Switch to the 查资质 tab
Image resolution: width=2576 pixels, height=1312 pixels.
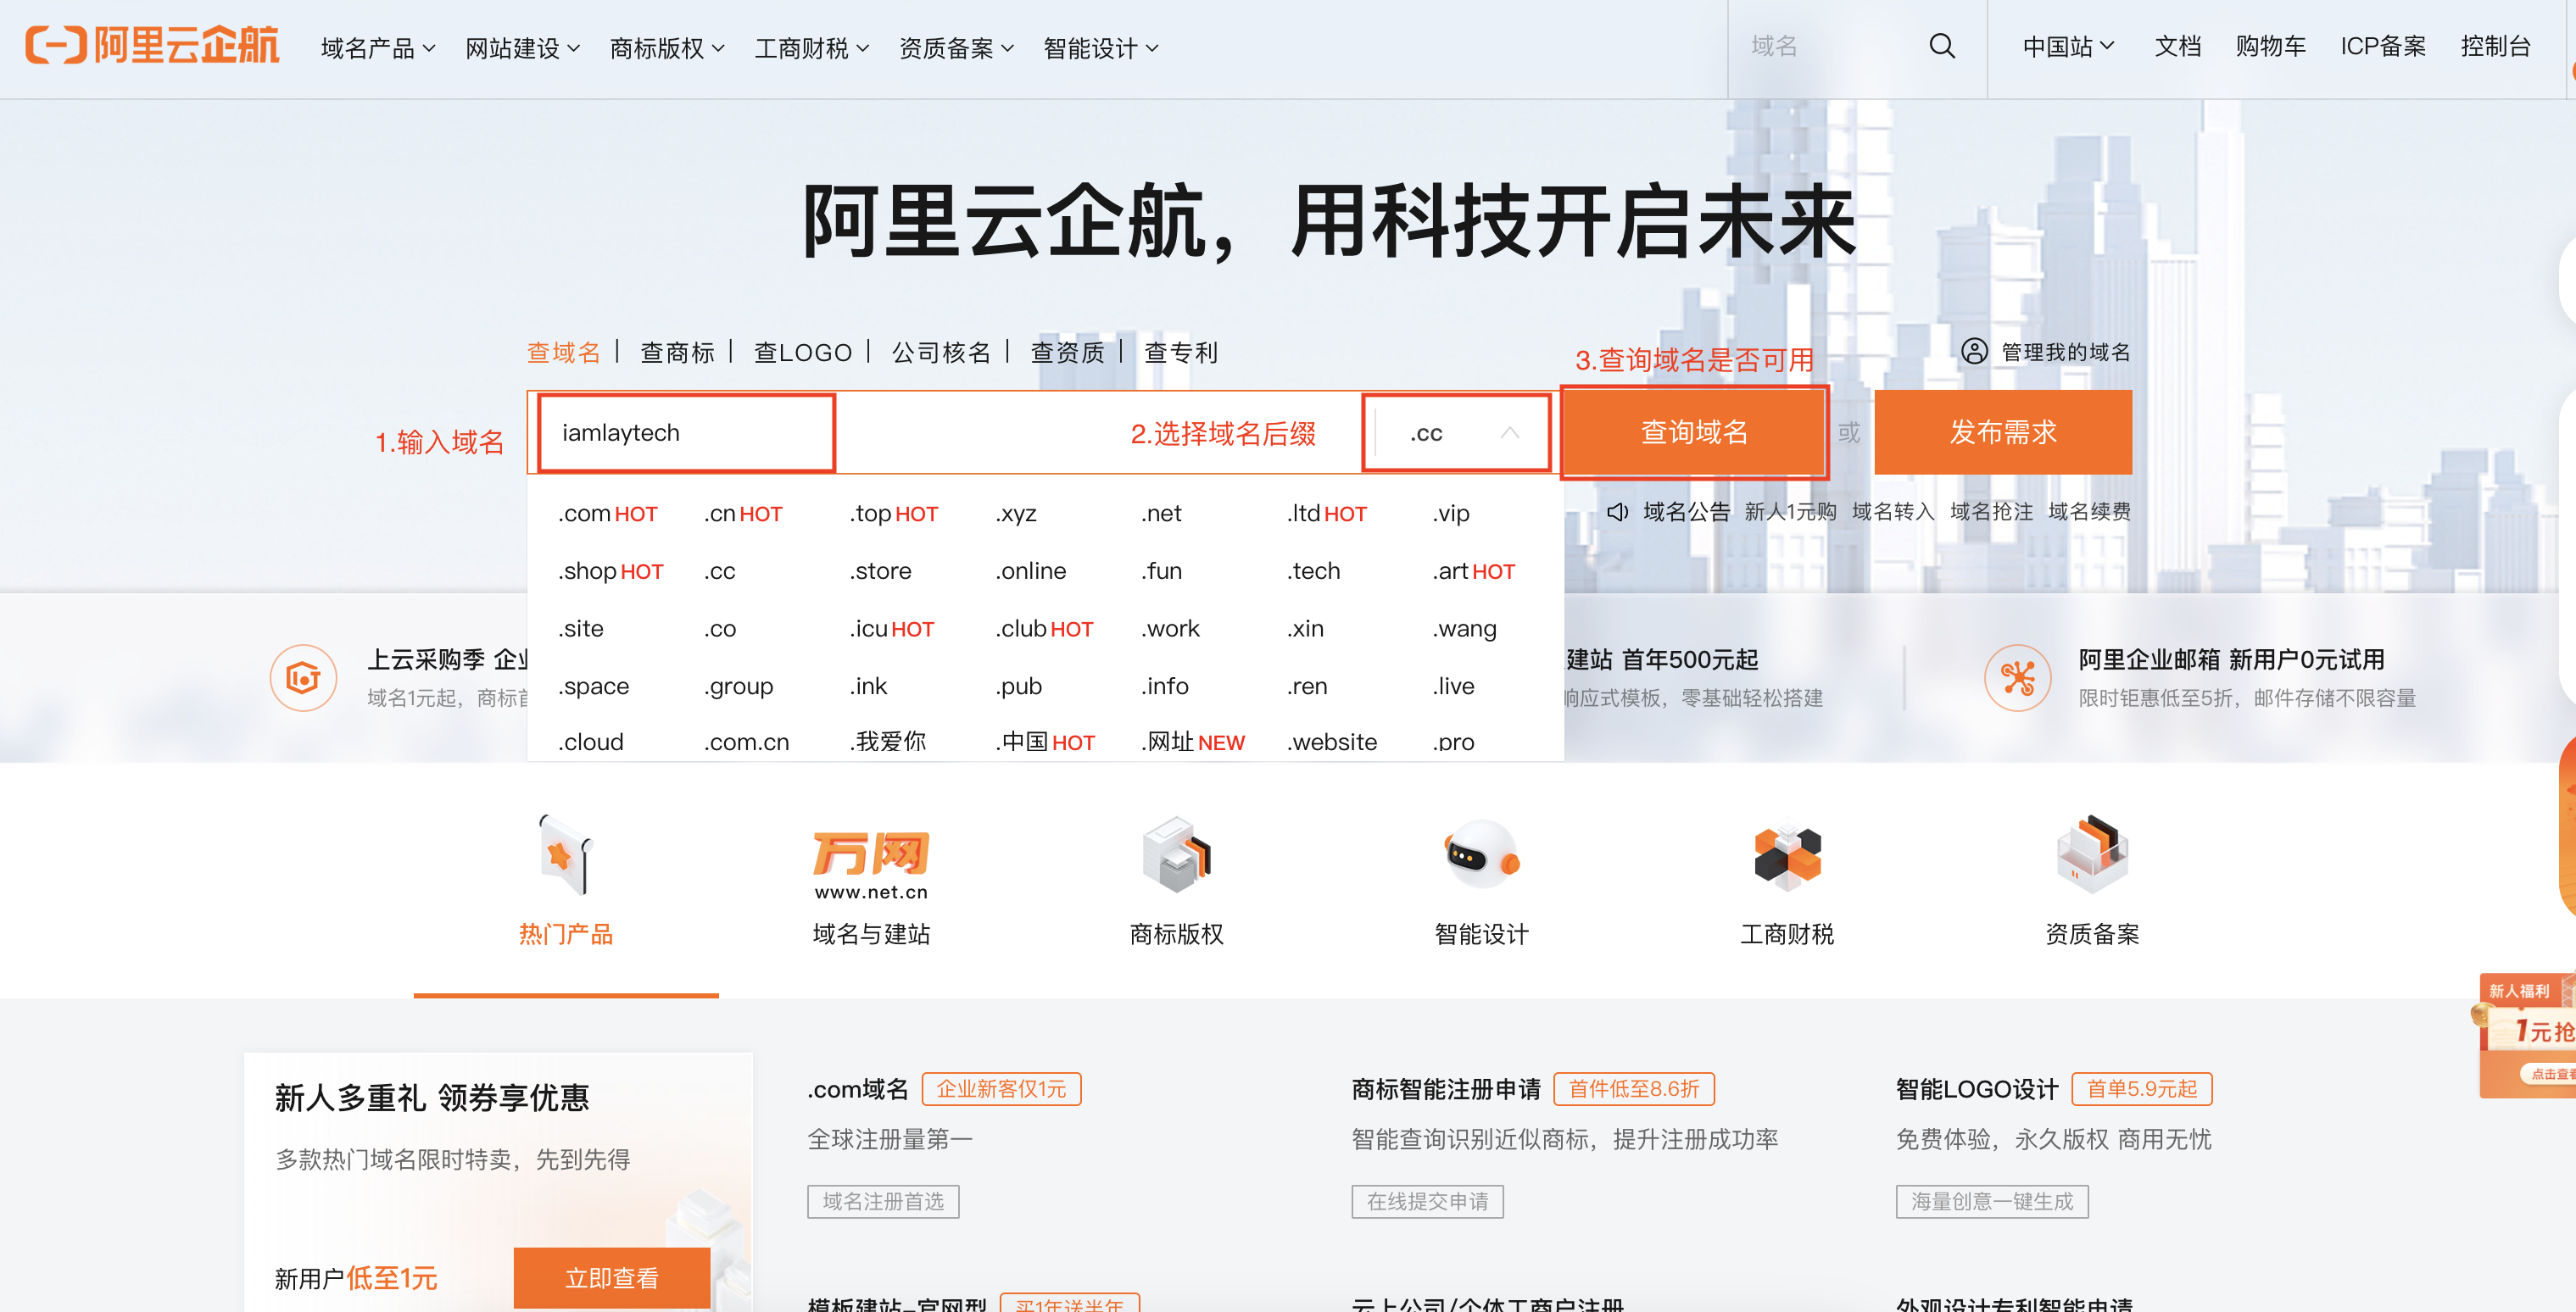coord(1067,352)
